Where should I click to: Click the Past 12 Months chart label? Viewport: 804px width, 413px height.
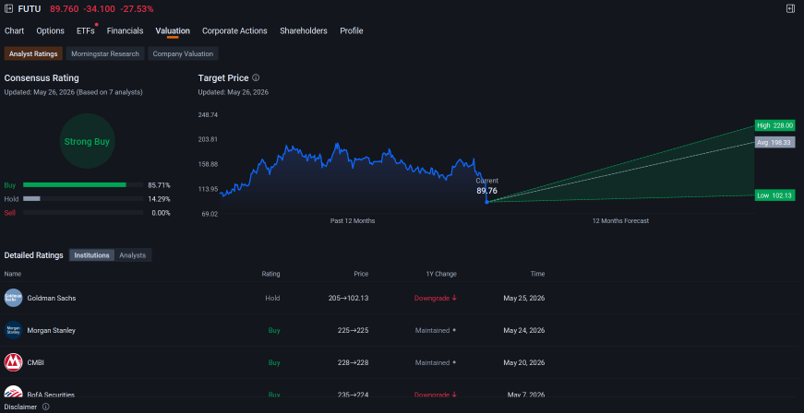point(353,220)
